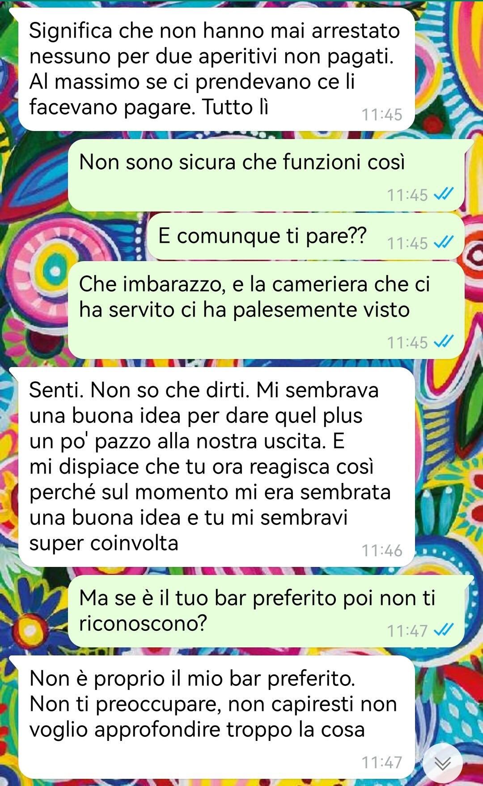Tap the 11:46 timestamp on the long received message
Screen dimensions: 483x786
pyautogui.click(x=382, y=550)
